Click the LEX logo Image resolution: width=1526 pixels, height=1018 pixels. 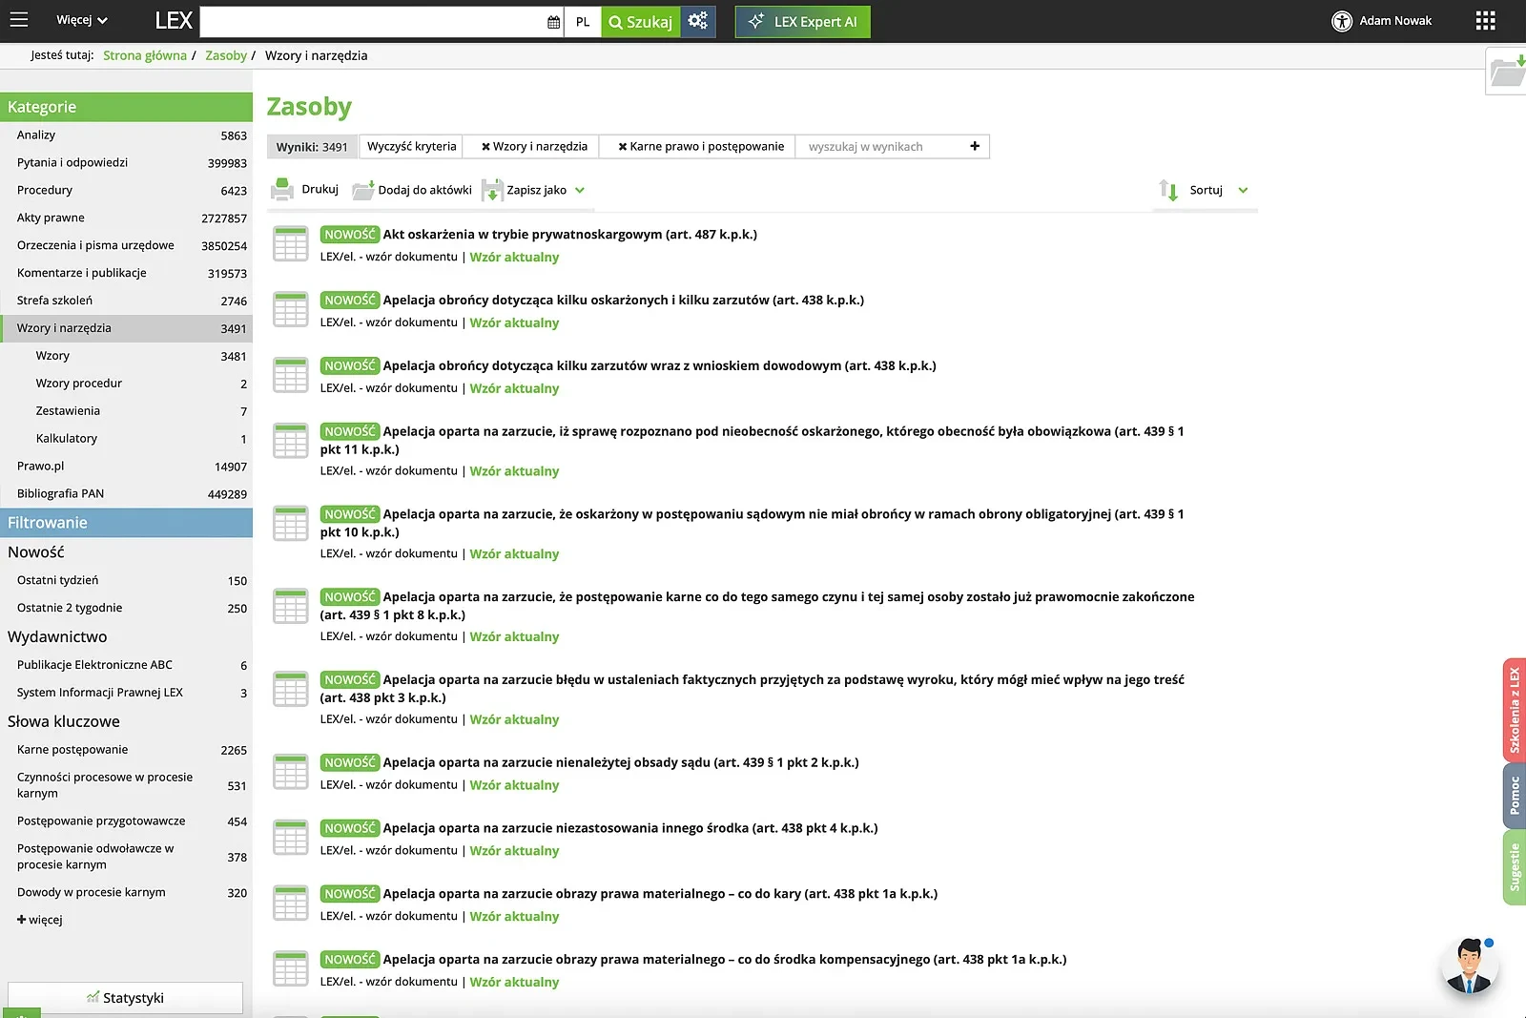pyautogui.click(x=174, y=20)
